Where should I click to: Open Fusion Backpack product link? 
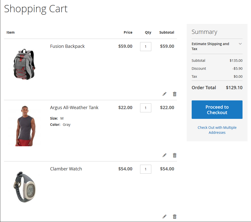[x=67, y=46]
